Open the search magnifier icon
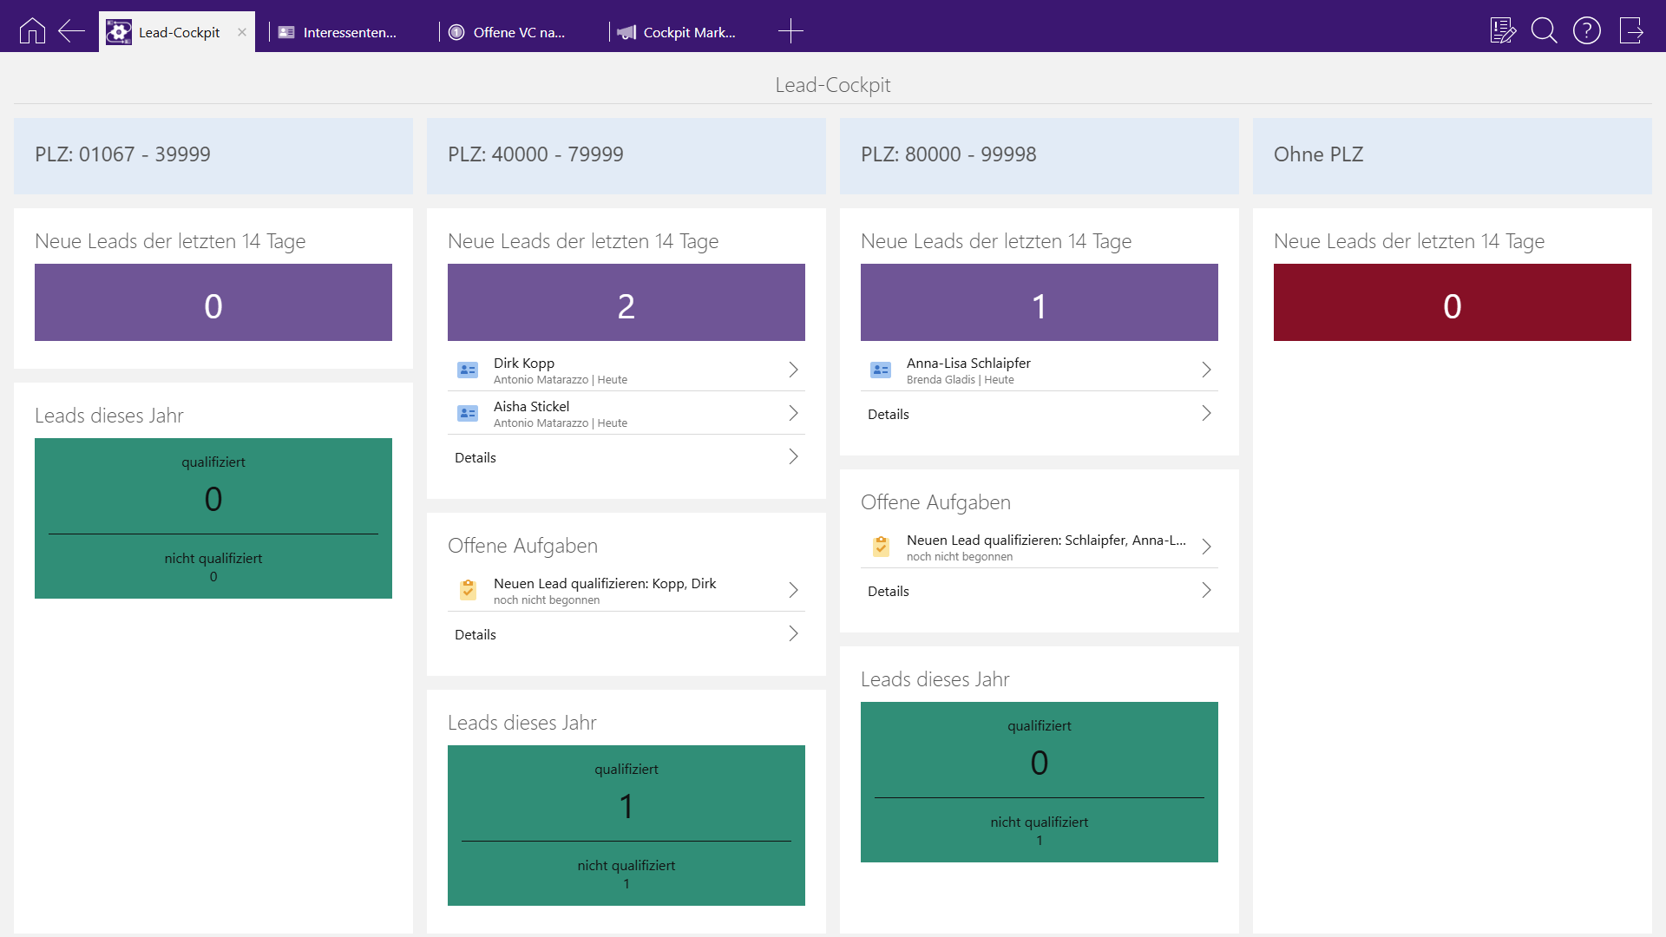 1545,31
